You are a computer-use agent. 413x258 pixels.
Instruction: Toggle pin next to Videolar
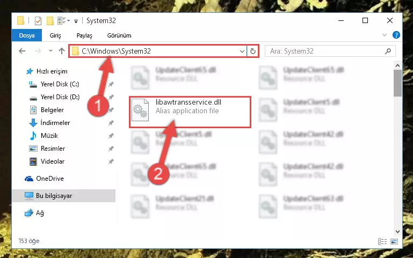point(111,161)
